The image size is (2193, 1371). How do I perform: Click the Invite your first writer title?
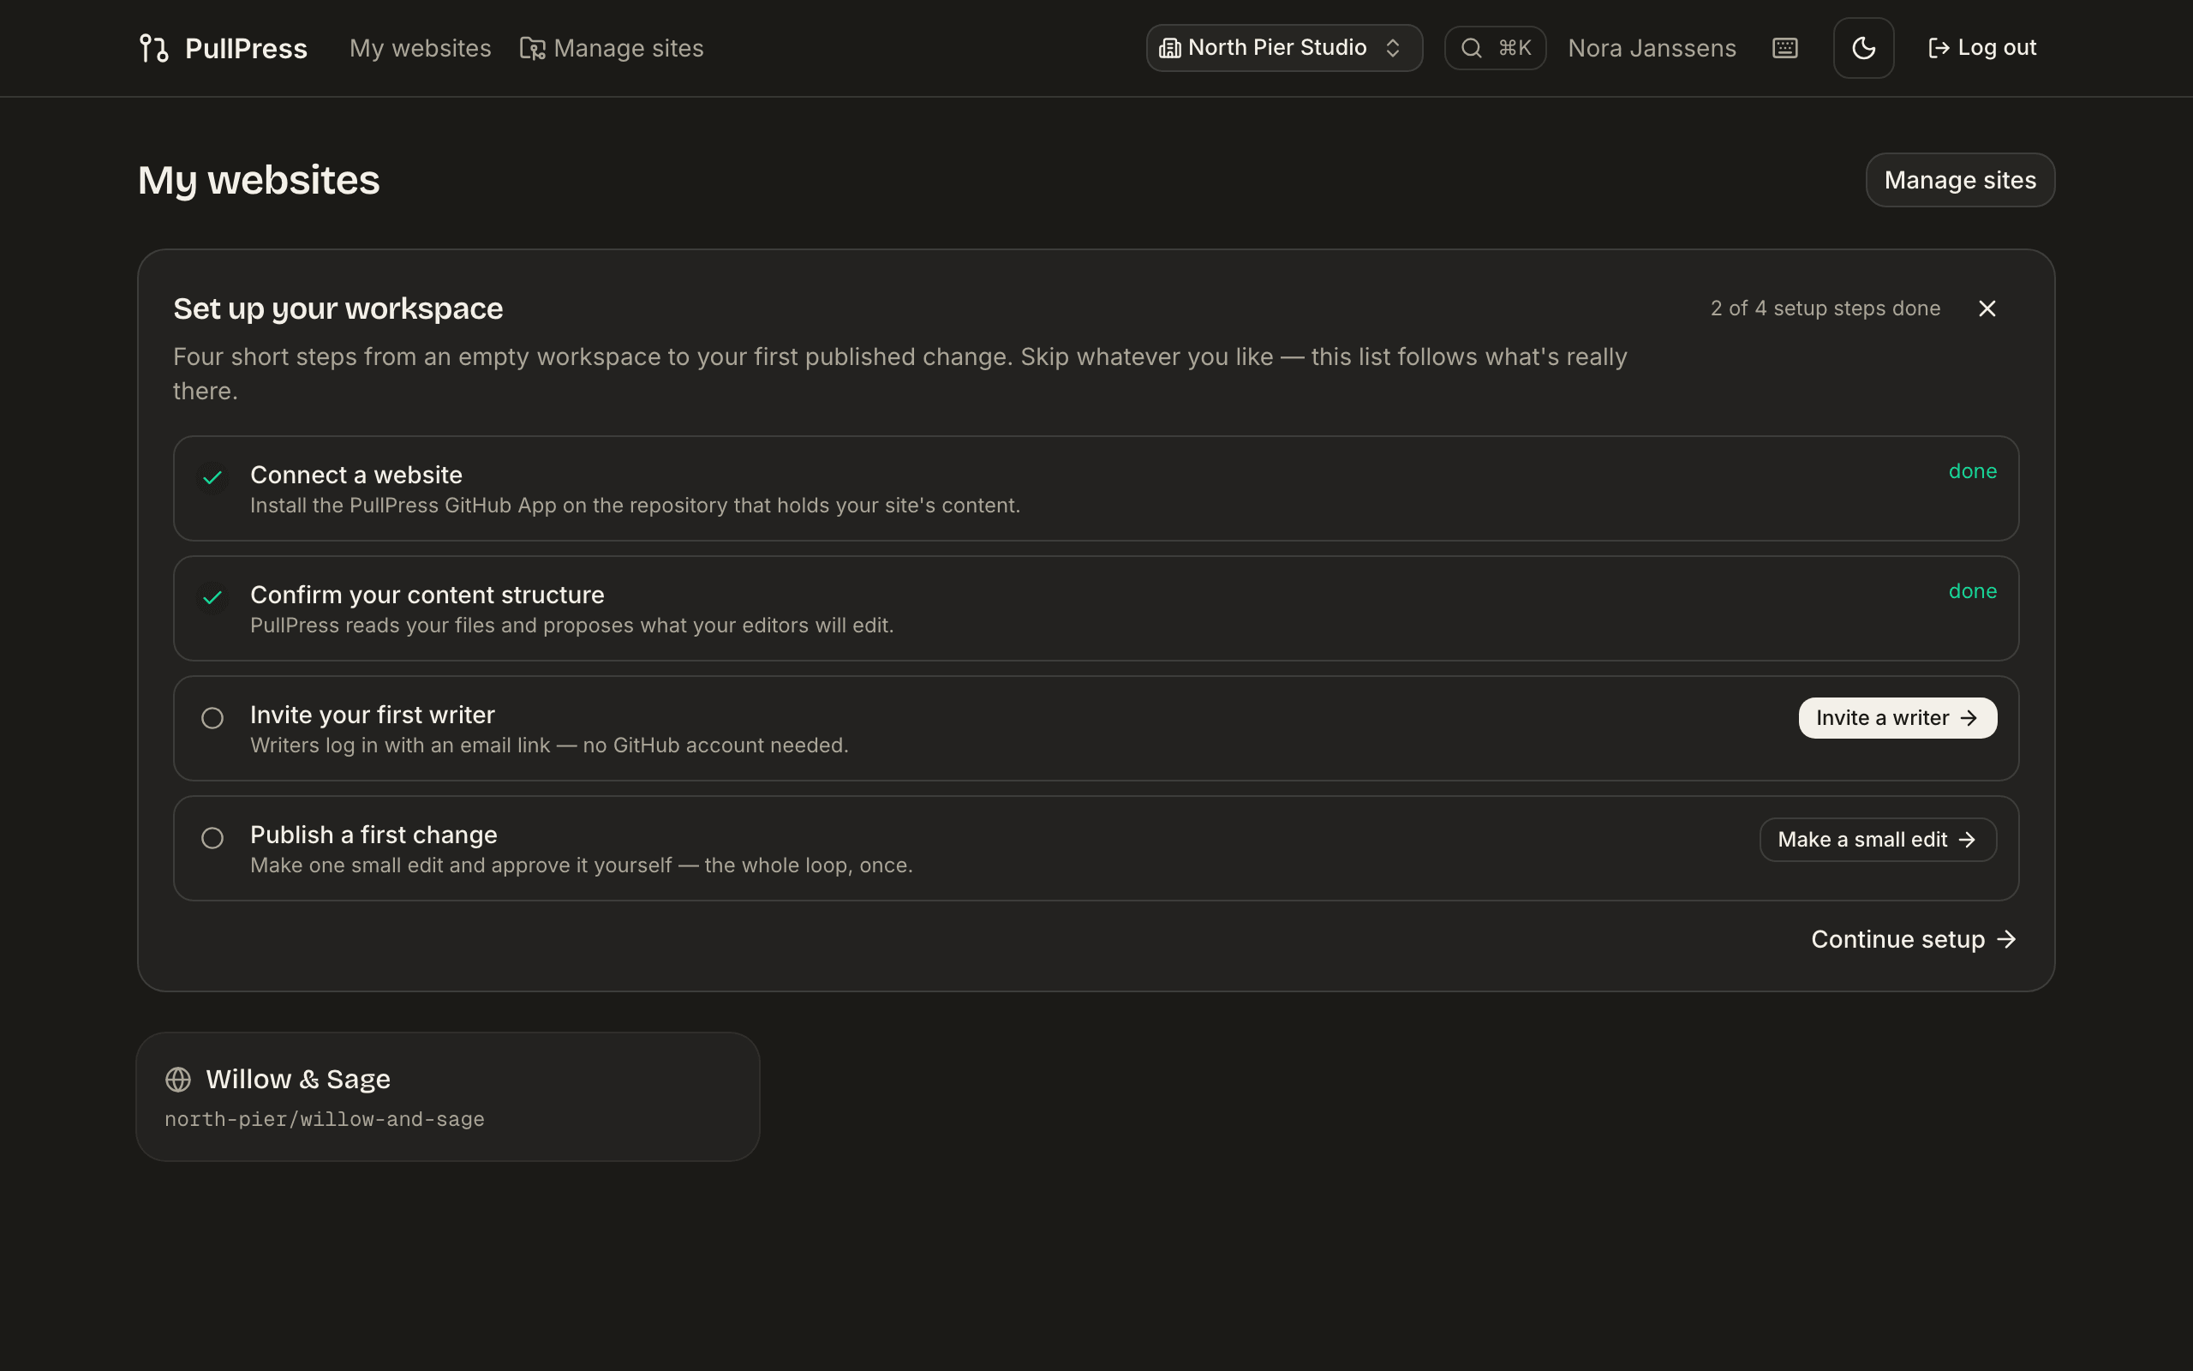click(373, 715)
